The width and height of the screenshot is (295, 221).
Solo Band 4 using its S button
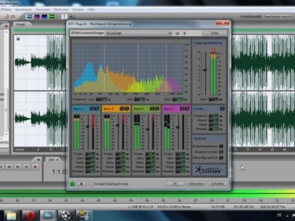pos(182,108)
